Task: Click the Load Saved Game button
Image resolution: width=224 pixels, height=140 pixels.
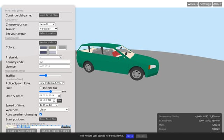Action: pos(49,15)
